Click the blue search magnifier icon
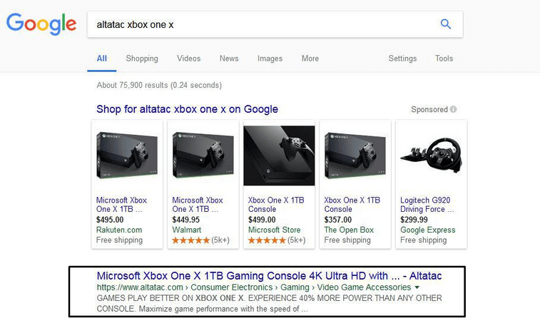The height and width of the screenshot is (321, 540). pyautogui.click(x=446, y=24)
